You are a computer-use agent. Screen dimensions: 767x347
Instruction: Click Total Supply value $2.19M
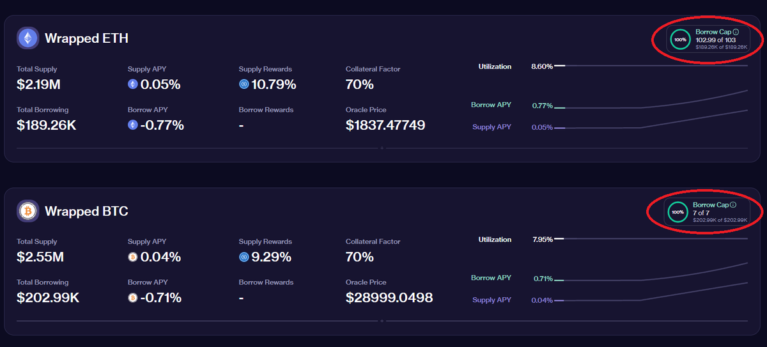[x=38, y=84]
